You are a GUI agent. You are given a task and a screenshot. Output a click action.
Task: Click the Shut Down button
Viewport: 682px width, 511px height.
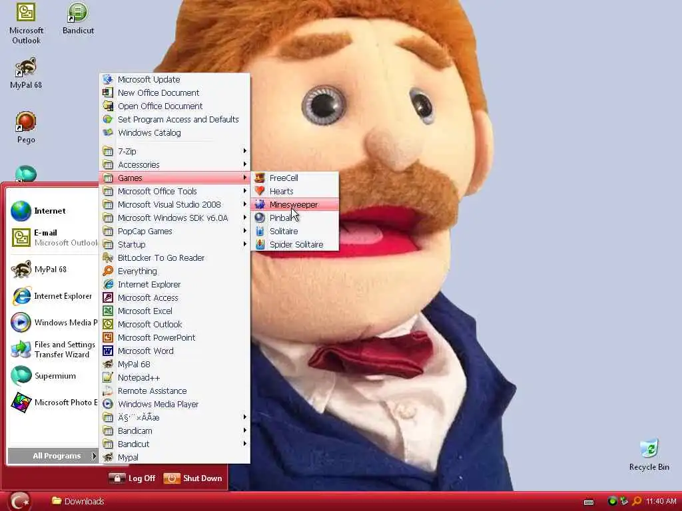coord(192,478)
